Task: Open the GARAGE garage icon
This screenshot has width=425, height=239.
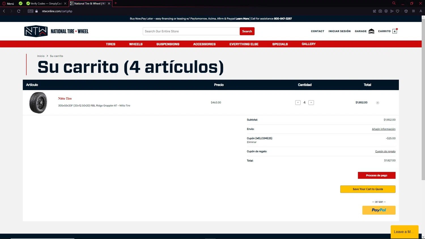Action: 371,31
